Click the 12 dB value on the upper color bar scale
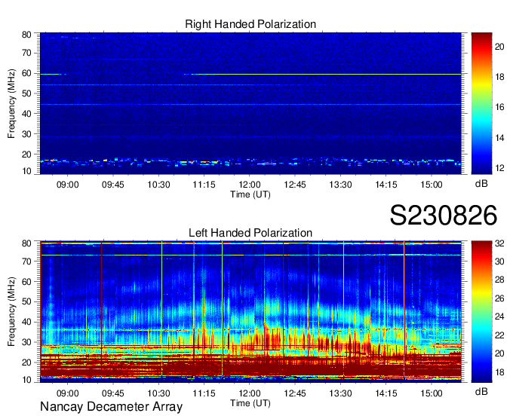This screenshot has width=513, height=416. point(499,168)
